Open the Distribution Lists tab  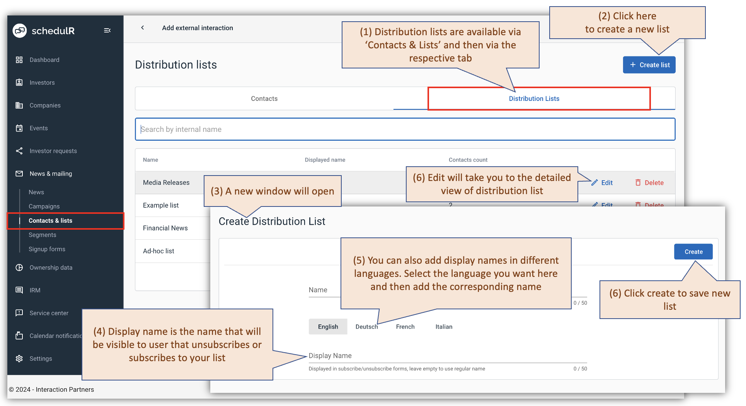click(534, 99)
